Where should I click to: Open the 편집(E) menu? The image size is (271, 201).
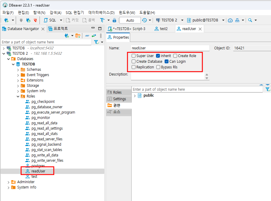23,12
